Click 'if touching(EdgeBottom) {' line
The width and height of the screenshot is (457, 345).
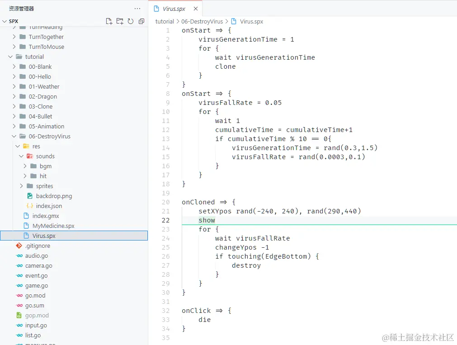pyautogui.click(x=267, y=256)
